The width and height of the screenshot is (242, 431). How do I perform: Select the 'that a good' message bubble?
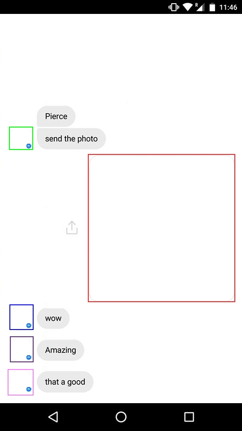point(65,382)
